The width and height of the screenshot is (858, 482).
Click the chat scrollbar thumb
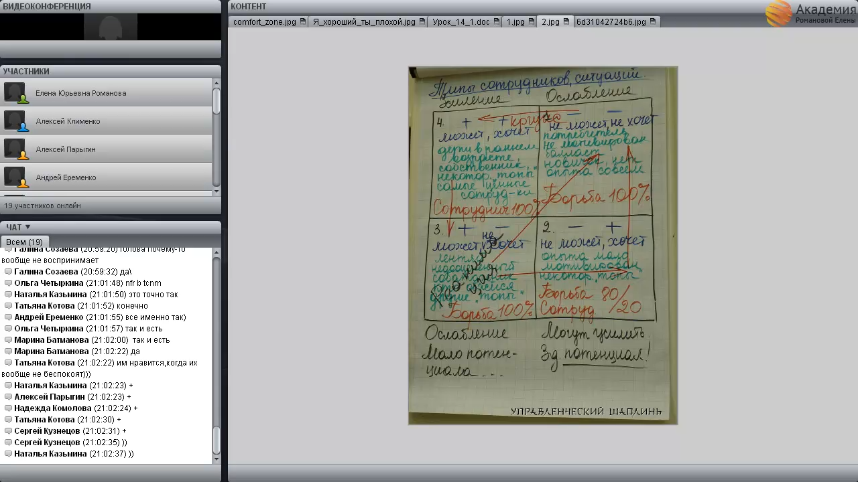tap(217, 440)
